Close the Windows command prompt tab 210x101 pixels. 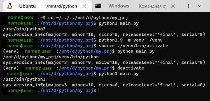pos(173,6)
